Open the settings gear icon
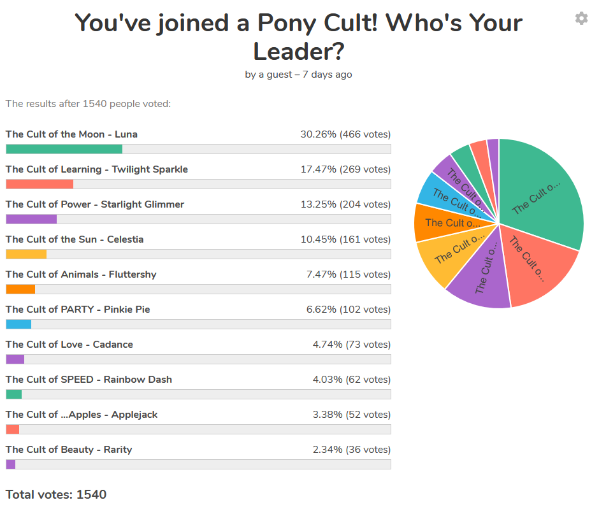The image size is (599, 514). tap(581, 18)
